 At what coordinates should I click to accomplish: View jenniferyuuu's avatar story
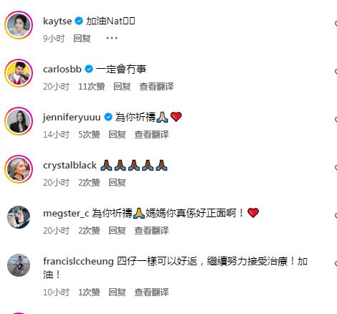[19, 121]
